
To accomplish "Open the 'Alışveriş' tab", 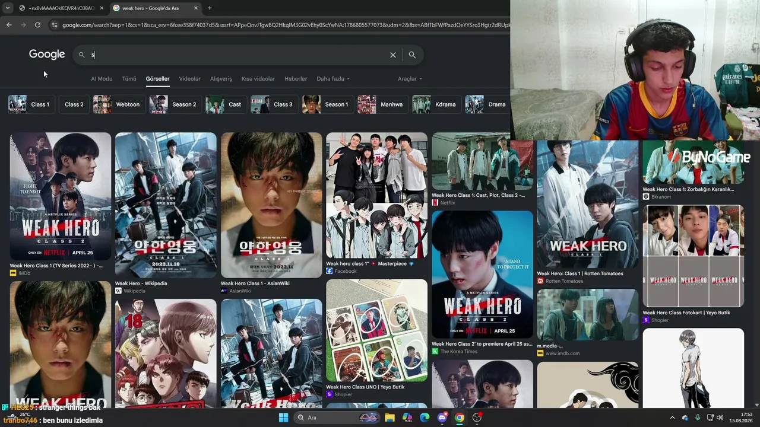I will click(x=221, y=79).
